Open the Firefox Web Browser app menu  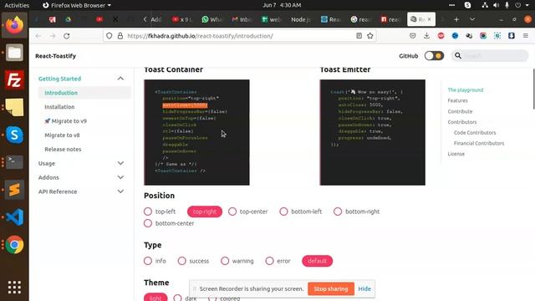click(76, 5)
